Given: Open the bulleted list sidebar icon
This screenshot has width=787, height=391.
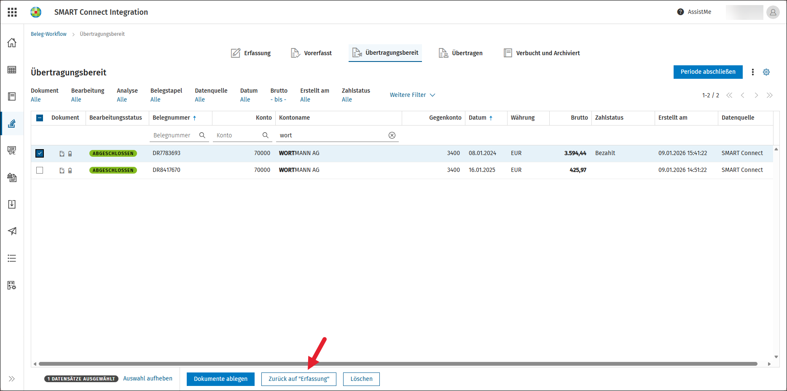Looking at the screenshot, I should point(12,258).
